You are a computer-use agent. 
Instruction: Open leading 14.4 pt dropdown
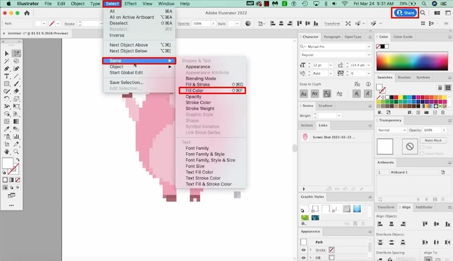[x=369, y=66]
